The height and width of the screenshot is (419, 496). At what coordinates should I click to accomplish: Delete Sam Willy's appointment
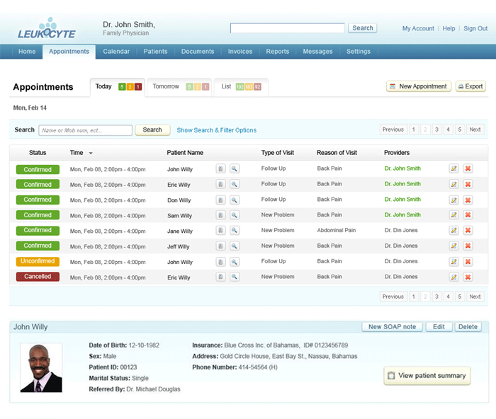click(468, 215)
